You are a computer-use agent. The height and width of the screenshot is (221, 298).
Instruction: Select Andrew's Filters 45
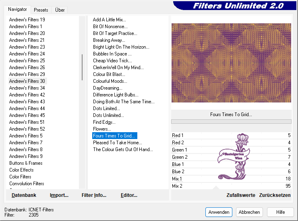point(27,115)
